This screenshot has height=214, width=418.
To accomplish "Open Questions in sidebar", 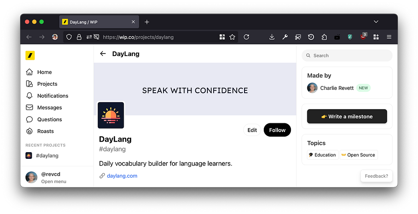I will coord(44,120).
